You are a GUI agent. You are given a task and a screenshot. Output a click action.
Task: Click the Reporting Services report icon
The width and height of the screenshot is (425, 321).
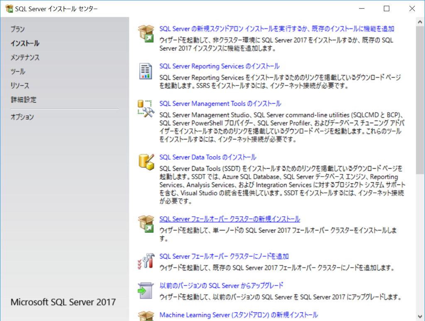pyautogui.click(x=146, y=71)
